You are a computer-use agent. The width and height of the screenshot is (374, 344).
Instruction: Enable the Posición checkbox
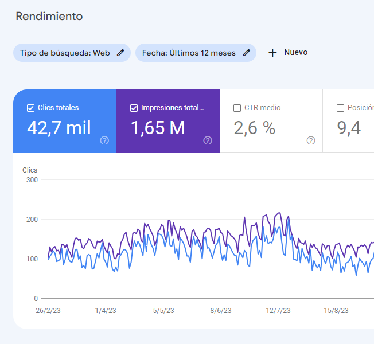341,108
